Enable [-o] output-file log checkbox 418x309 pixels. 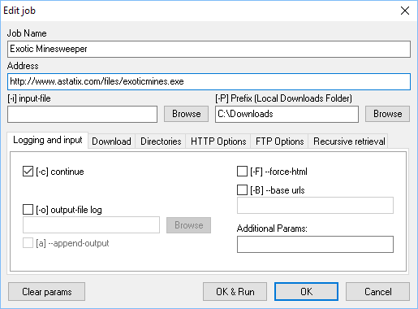[x=28, y=210]
